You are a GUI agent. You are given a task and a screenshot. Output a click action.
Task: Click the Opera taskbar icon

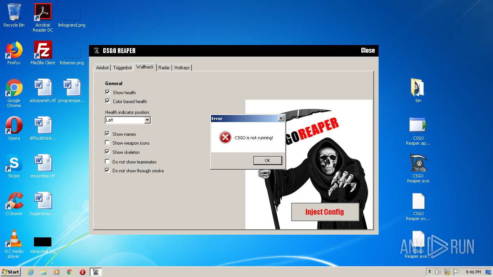82,272
